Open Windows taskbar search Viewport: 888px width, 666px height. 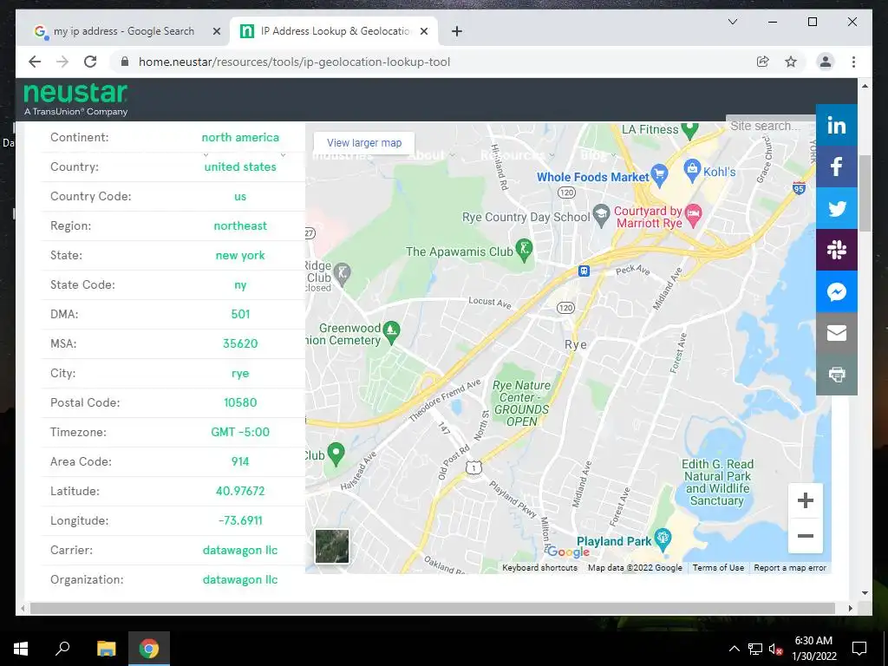tap(62, 649)
